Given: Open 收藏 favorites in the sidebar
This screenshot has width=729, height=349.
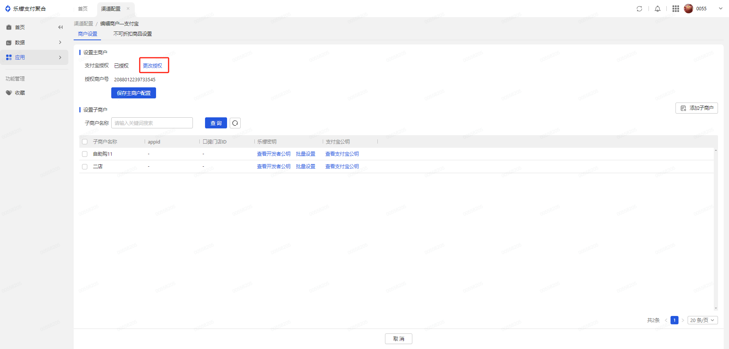Looking at the screenshot, I should point(20,93).
